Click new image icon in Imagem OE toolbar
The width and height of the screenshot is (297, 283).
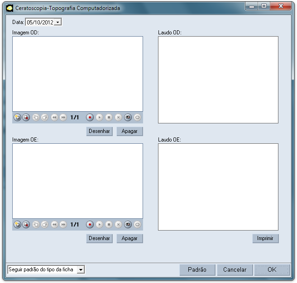[17, 225]
